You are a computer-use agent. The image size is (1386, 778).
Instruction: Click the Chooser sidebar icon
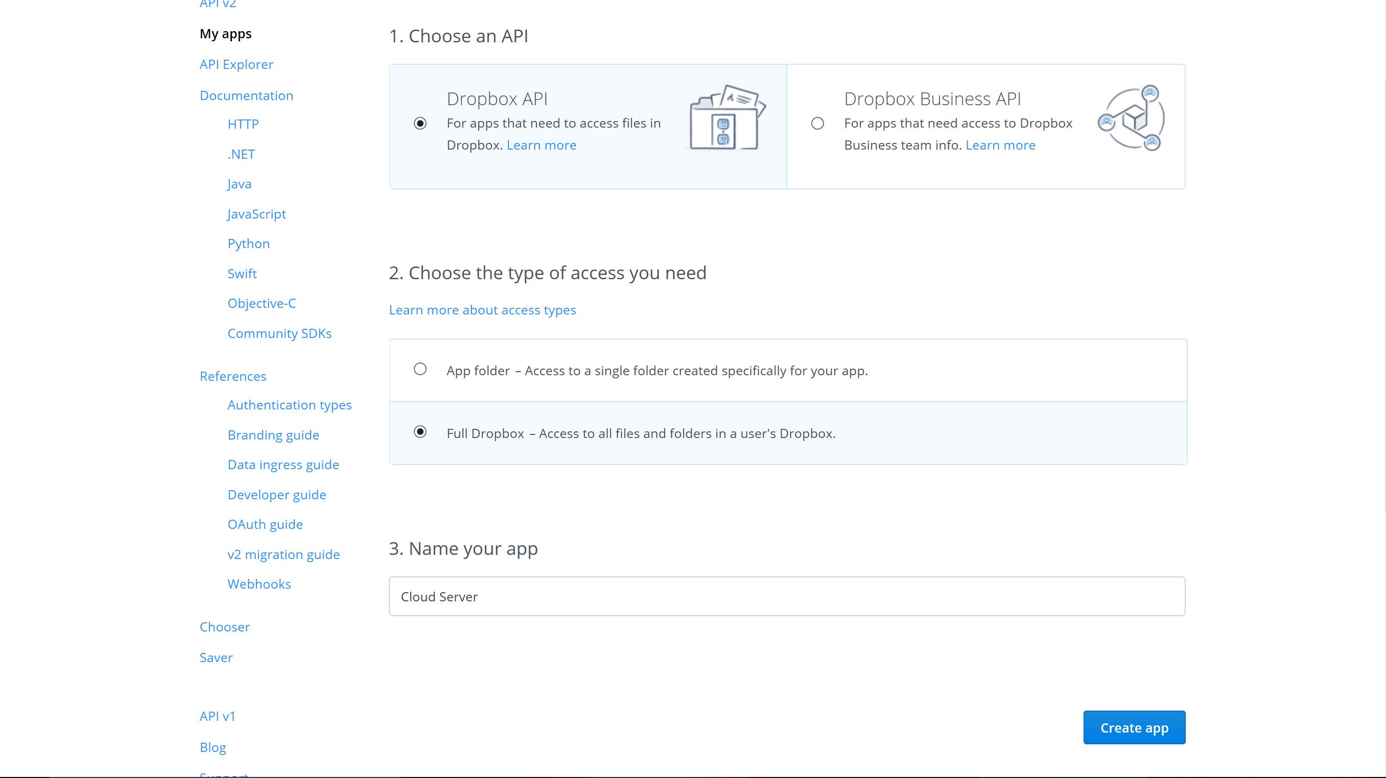(x=225, y=626)
